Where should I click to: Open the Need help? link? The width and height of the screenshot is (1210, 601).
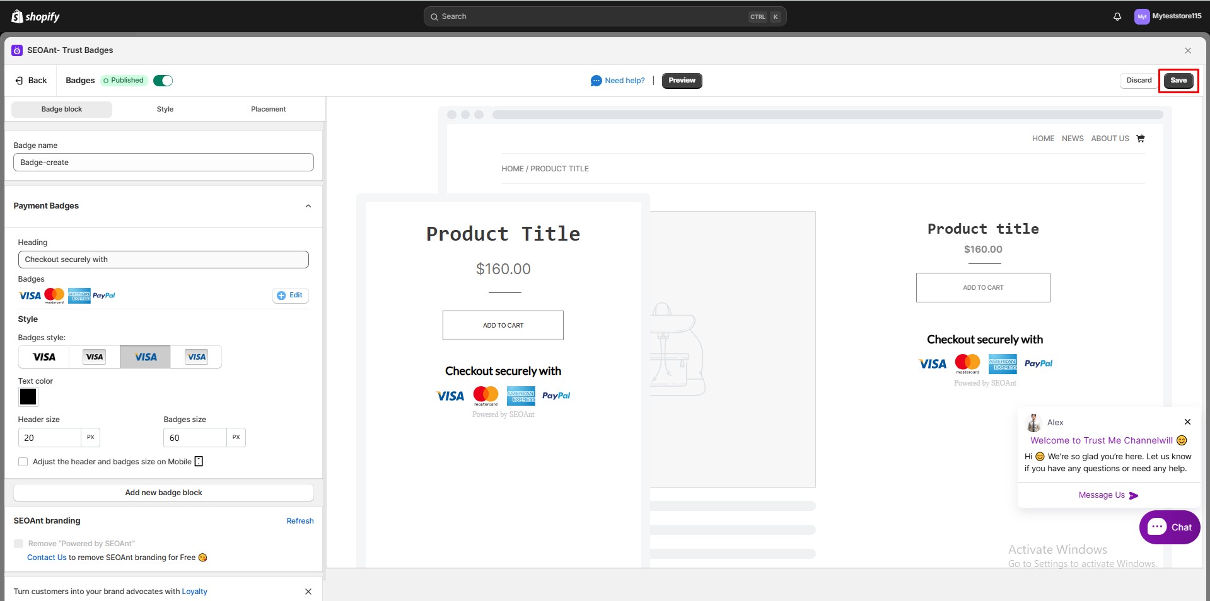point(625,81)
